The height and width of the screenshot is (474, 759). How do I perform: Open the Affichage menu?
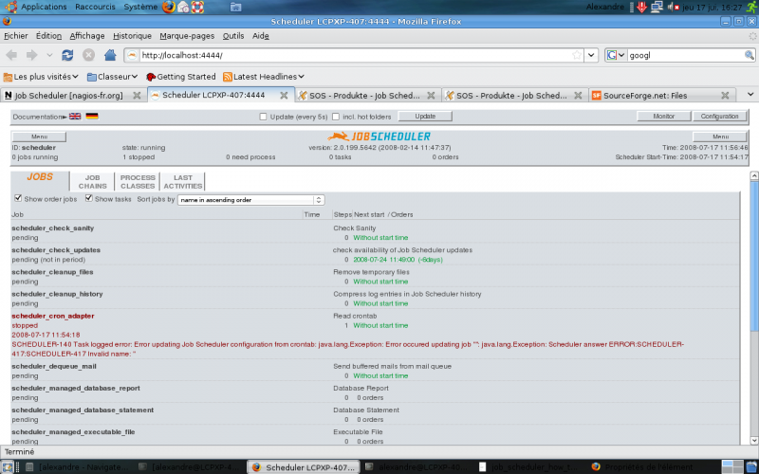pos(87,36)
